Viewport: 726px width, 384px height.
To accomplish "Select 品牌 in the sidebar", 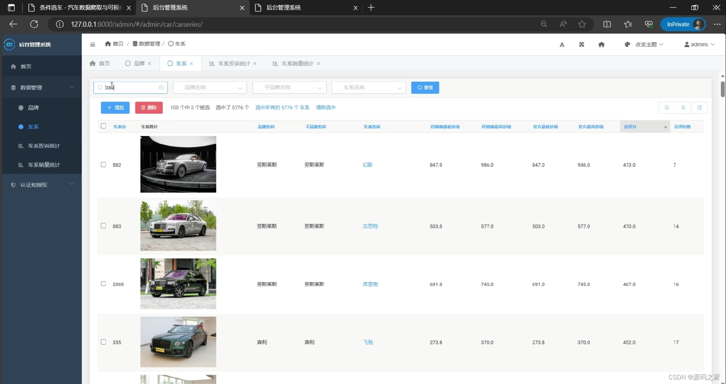I will [42, 108].
